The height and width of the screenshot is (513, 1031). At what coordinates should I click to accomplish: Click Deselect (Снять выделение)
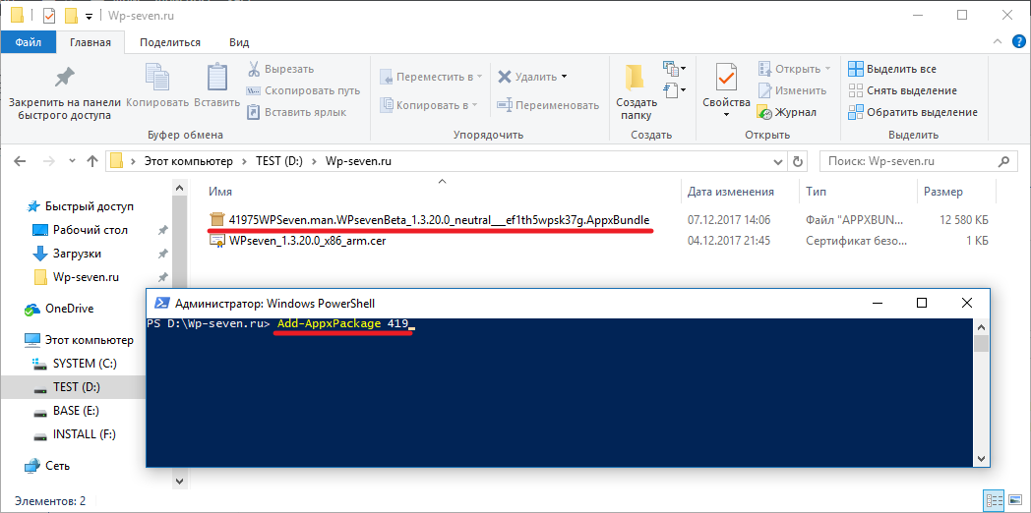click(902, 90)
